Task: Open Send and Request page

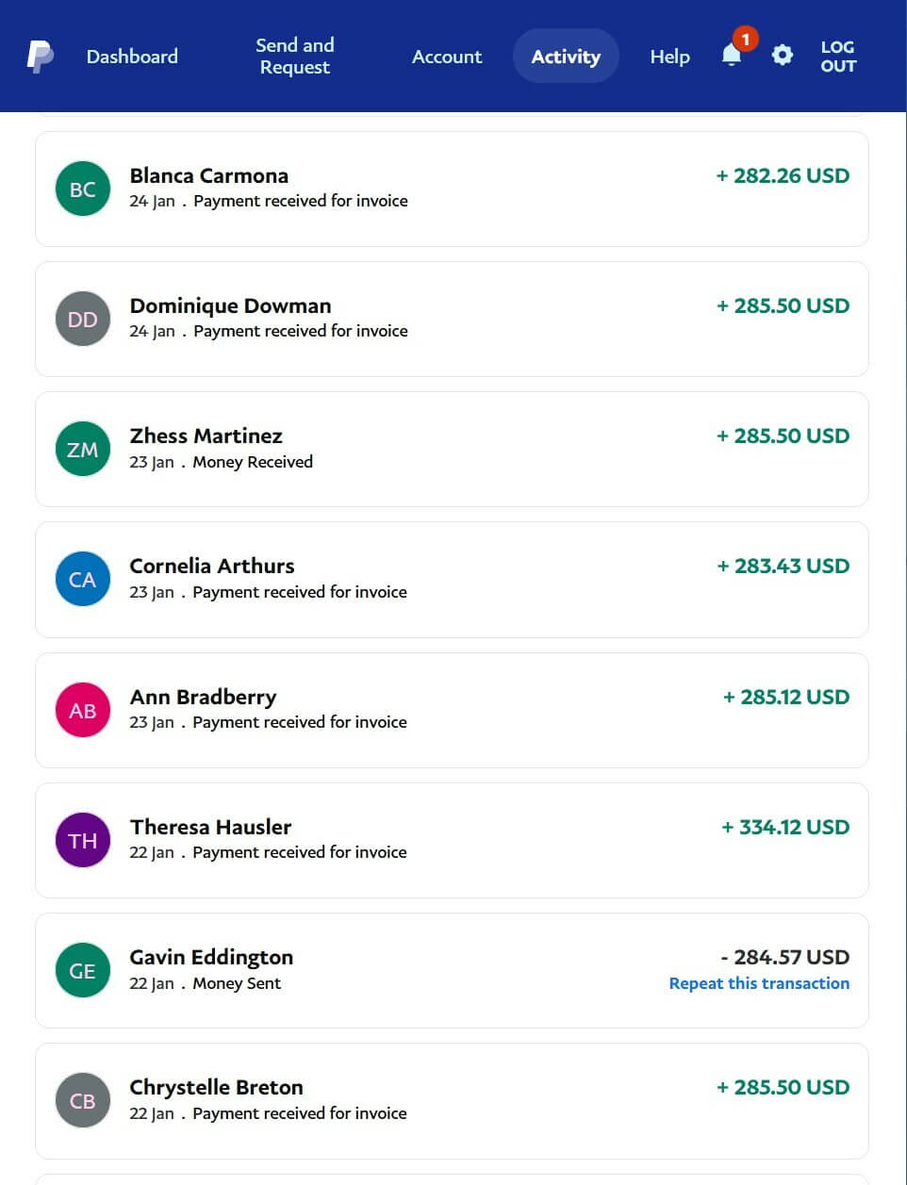Action: click(x=295, y=57)
